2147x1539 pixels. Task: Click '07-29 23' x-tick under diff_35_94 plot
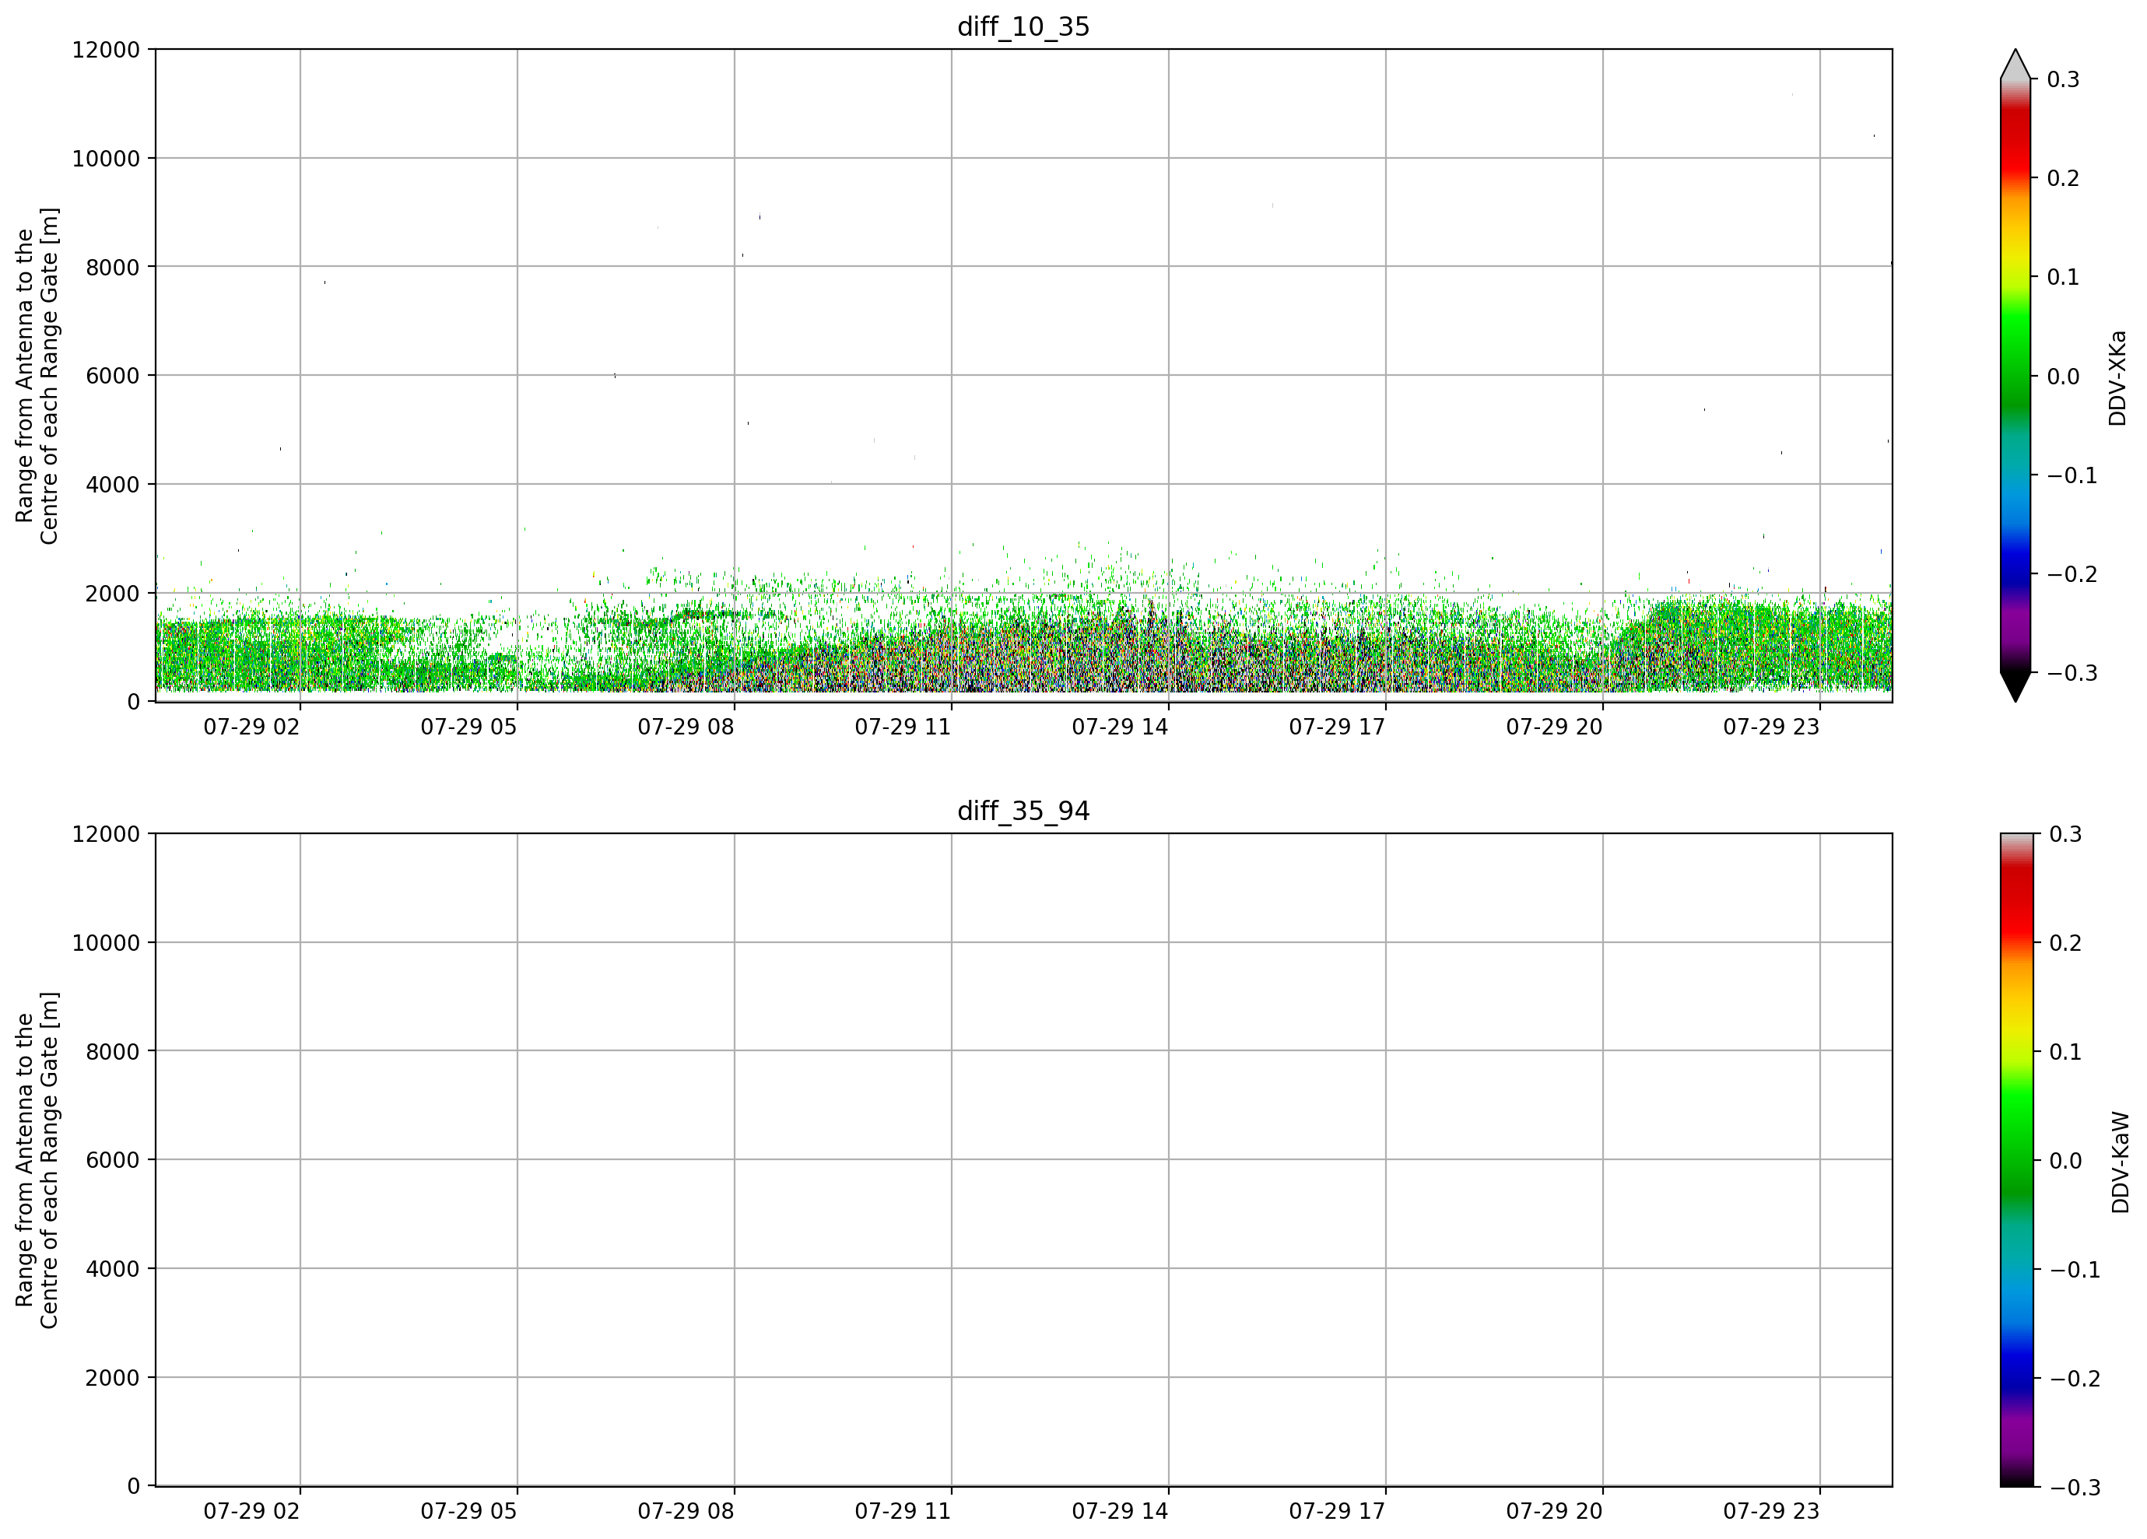(x=1771, y=1512)
